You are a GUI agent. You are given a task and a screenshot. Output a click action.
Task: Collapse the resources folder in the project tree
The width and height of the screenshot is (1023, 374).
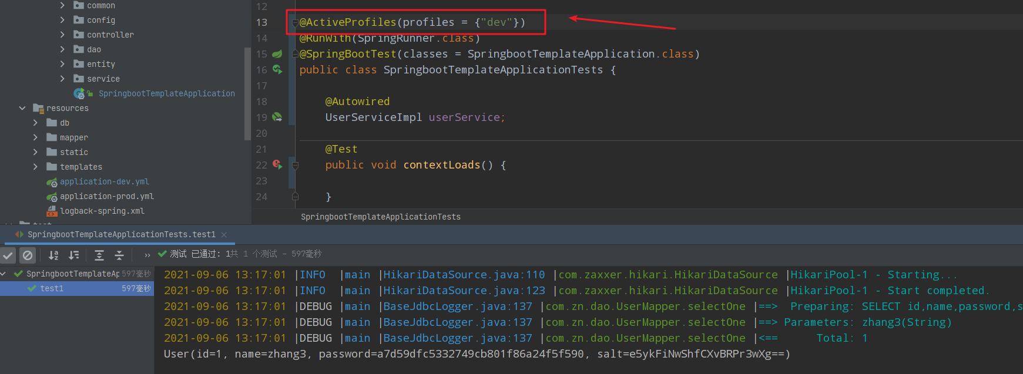(x=22, y=108)
